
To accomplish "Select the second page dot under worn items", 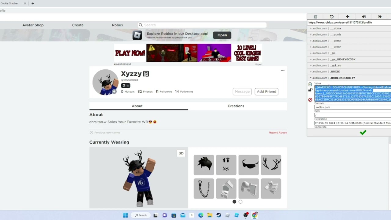I will (240, 202).
